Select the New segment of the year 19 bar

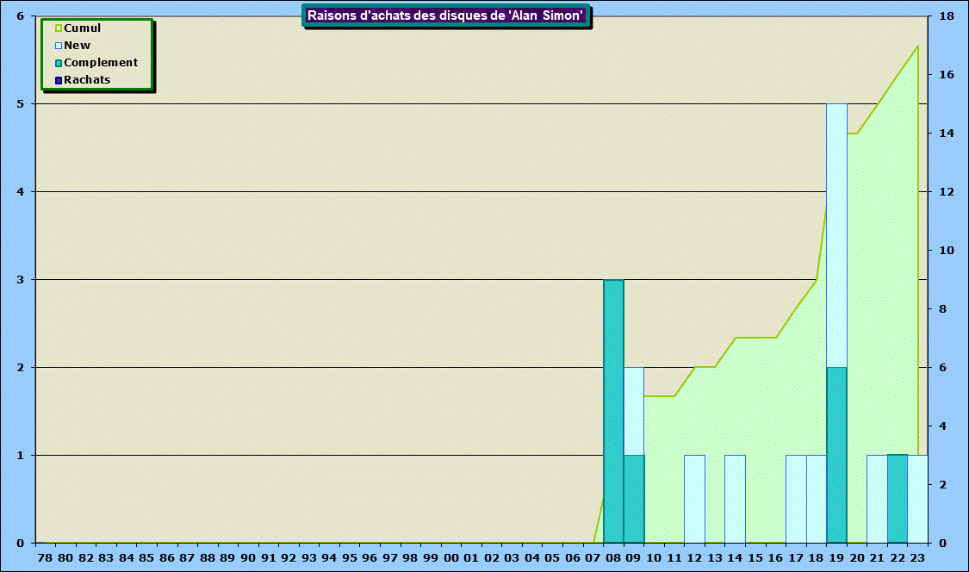pos(836,235)
